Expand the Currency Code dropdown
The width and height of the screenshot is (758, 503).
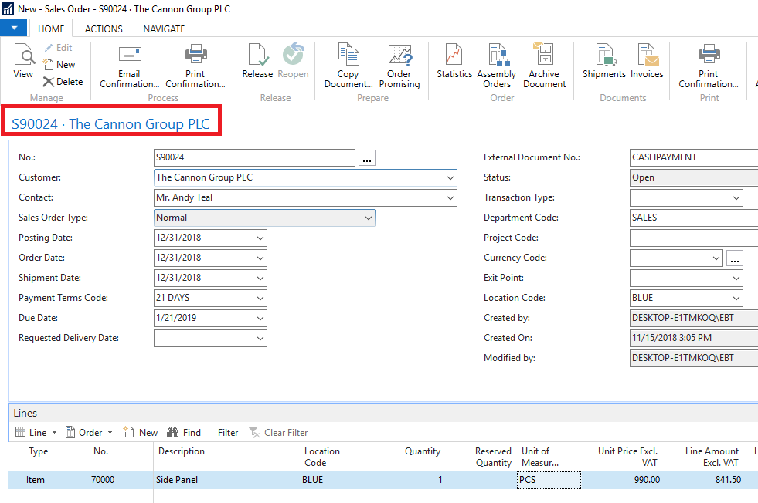coord(716,258)
